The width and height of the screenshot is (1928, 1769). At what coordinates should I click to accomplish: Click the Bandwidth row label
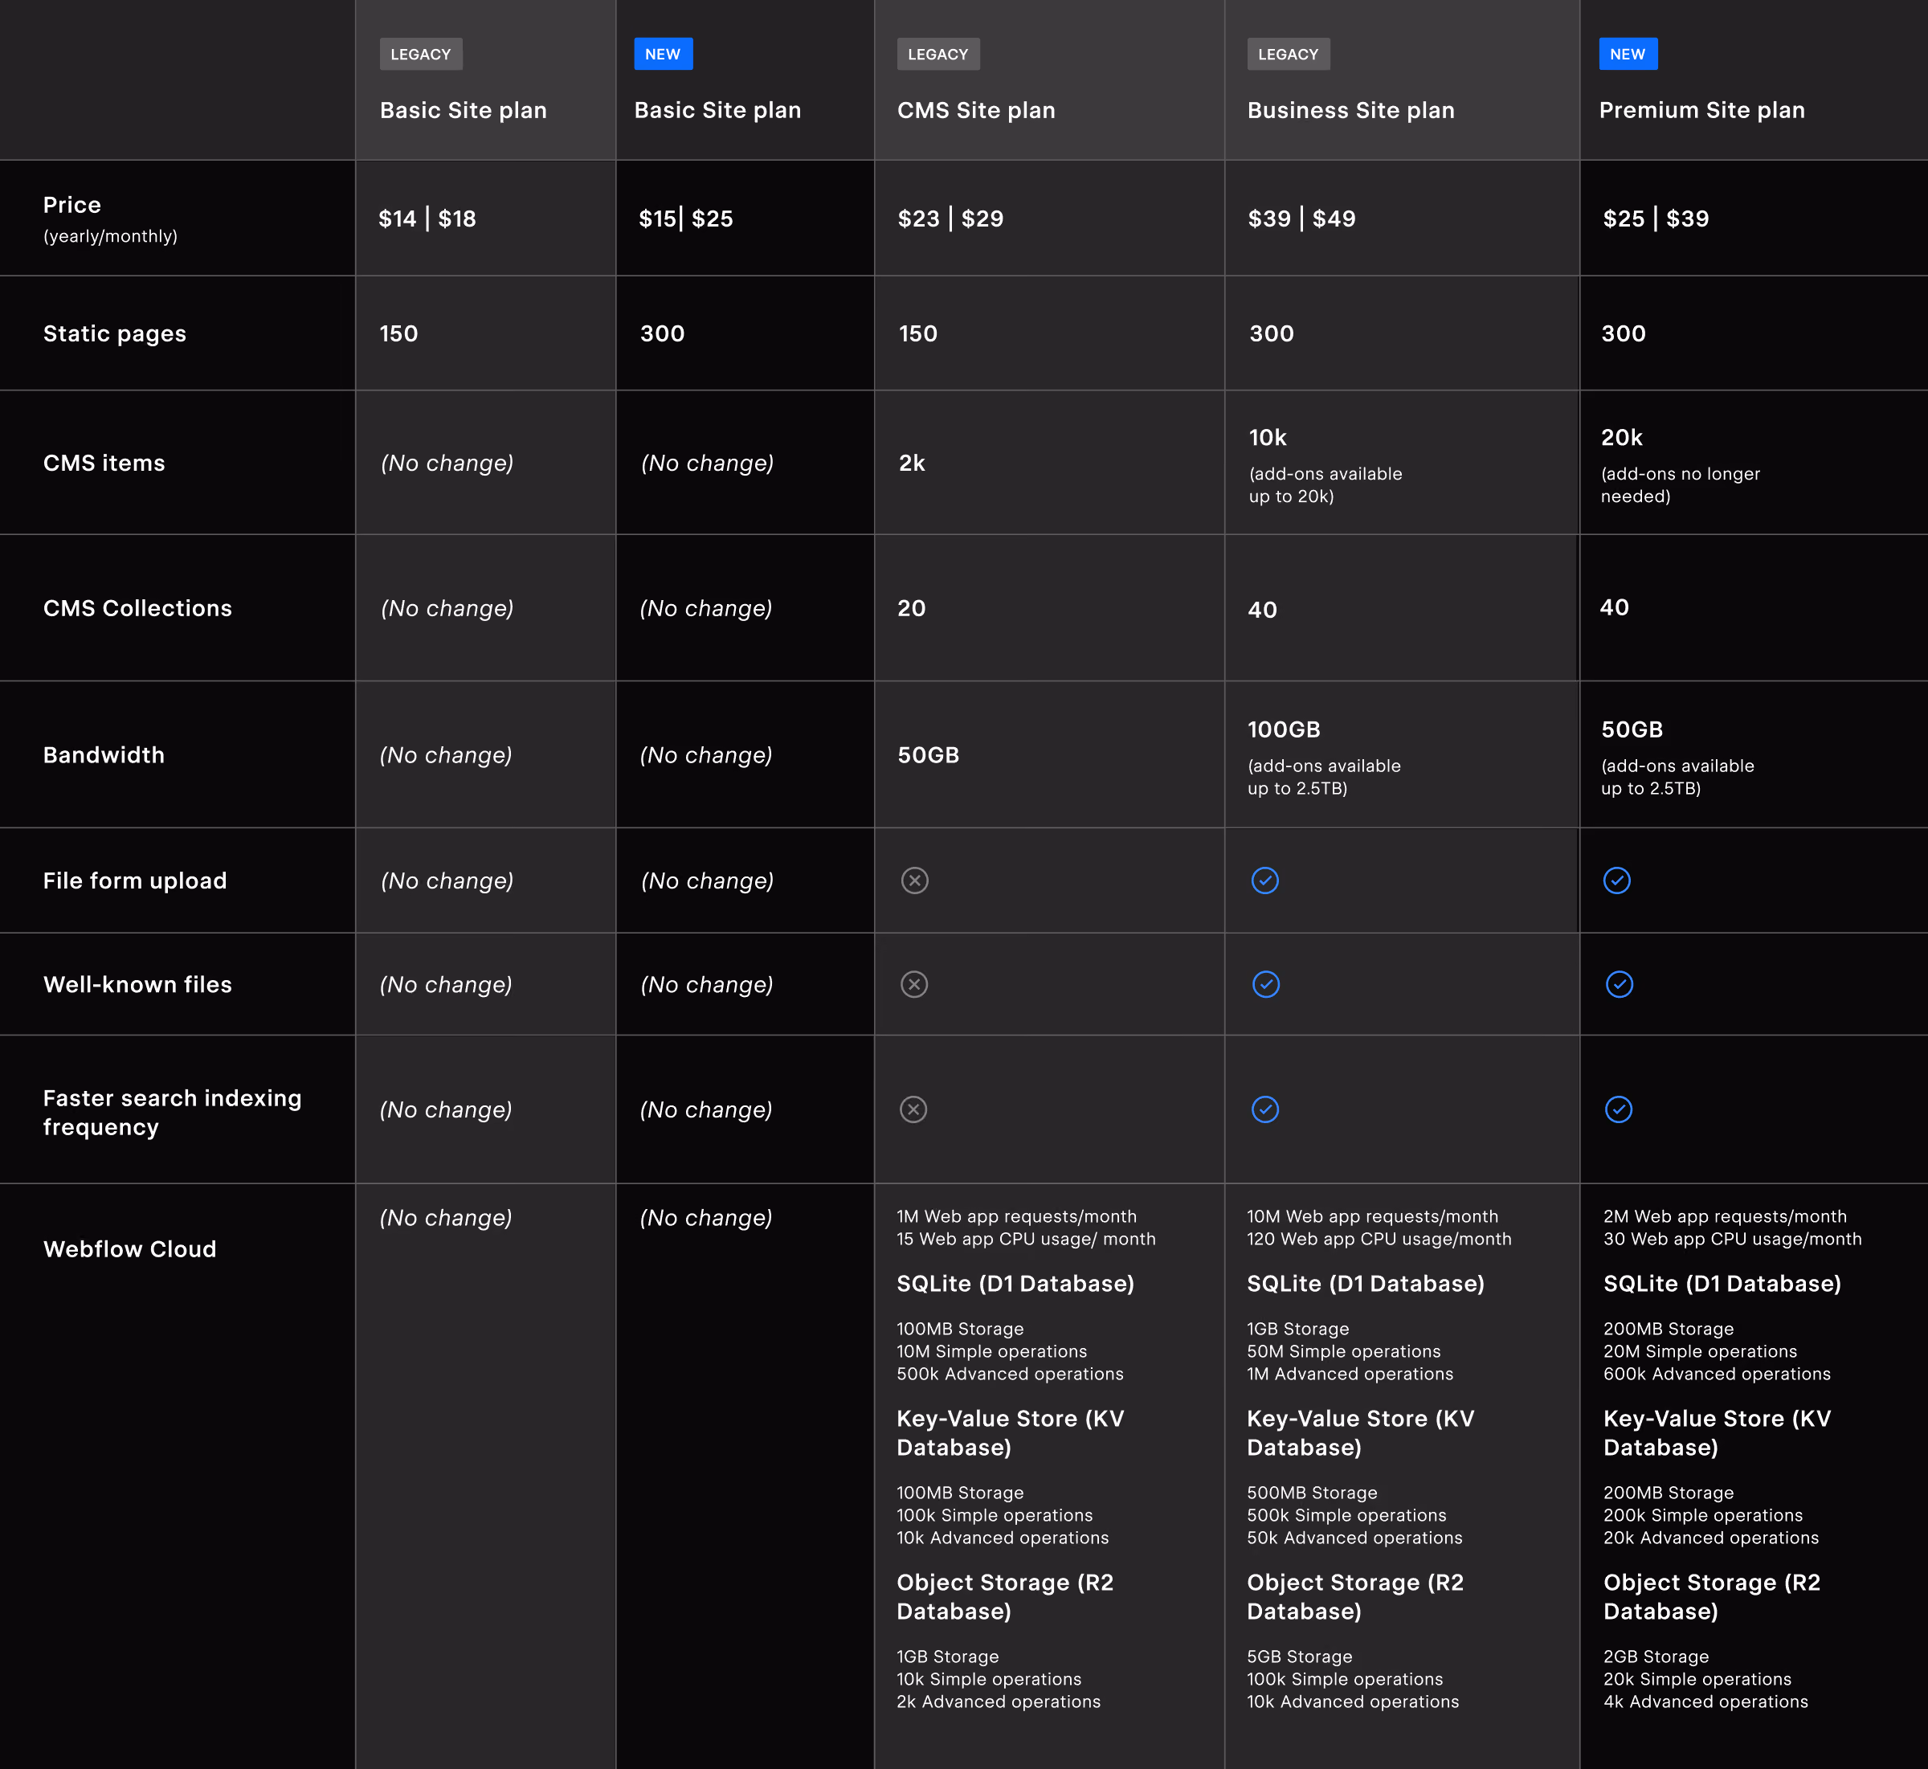104,755
